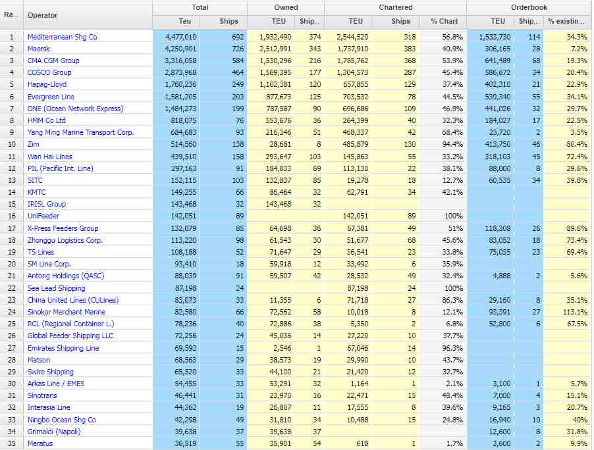594x450 pixels.
Task: Select the 36,519 total TEU cell
Action: point(176,443)
